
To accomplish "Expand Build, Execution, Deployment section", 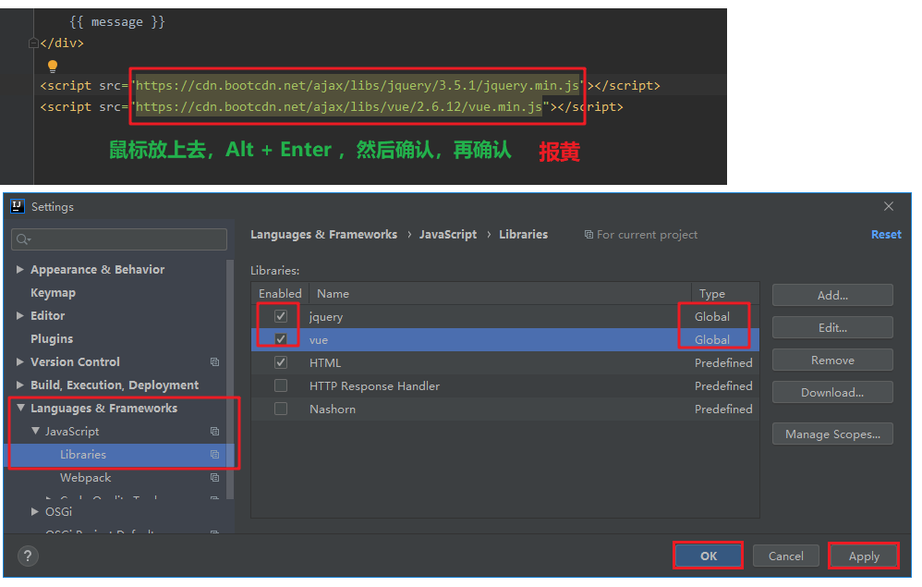I will (20, 385).
